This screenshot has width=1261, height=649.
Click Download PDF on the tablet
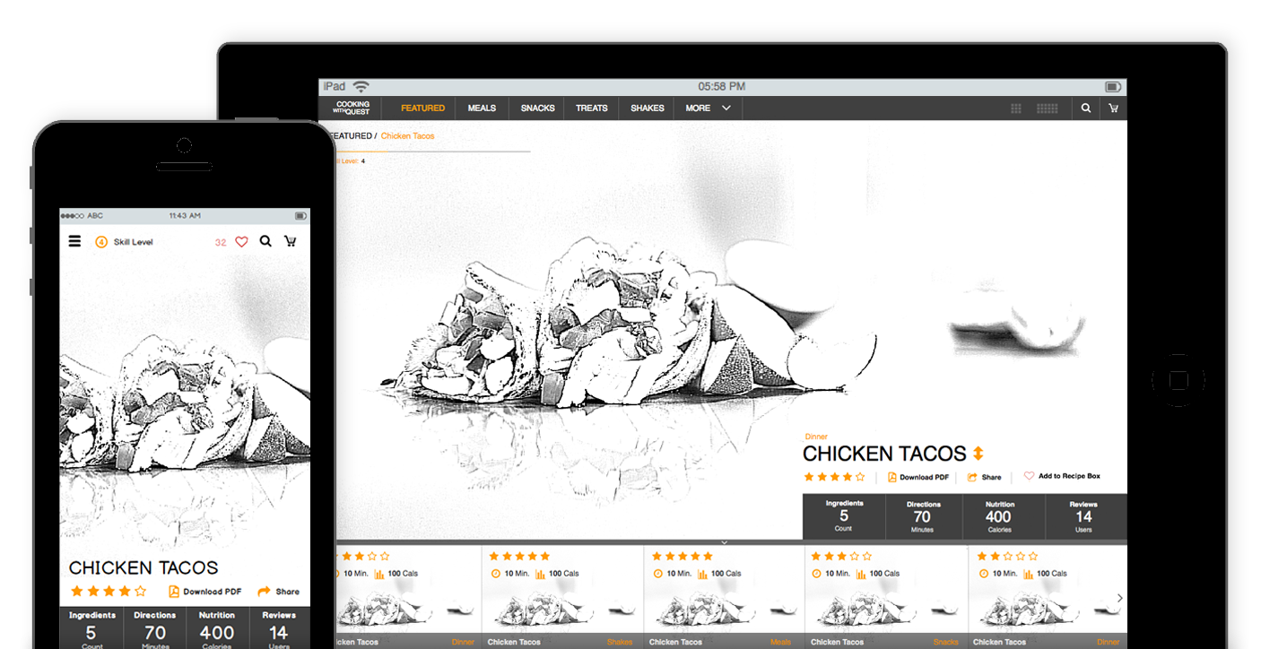click(918, 477)
